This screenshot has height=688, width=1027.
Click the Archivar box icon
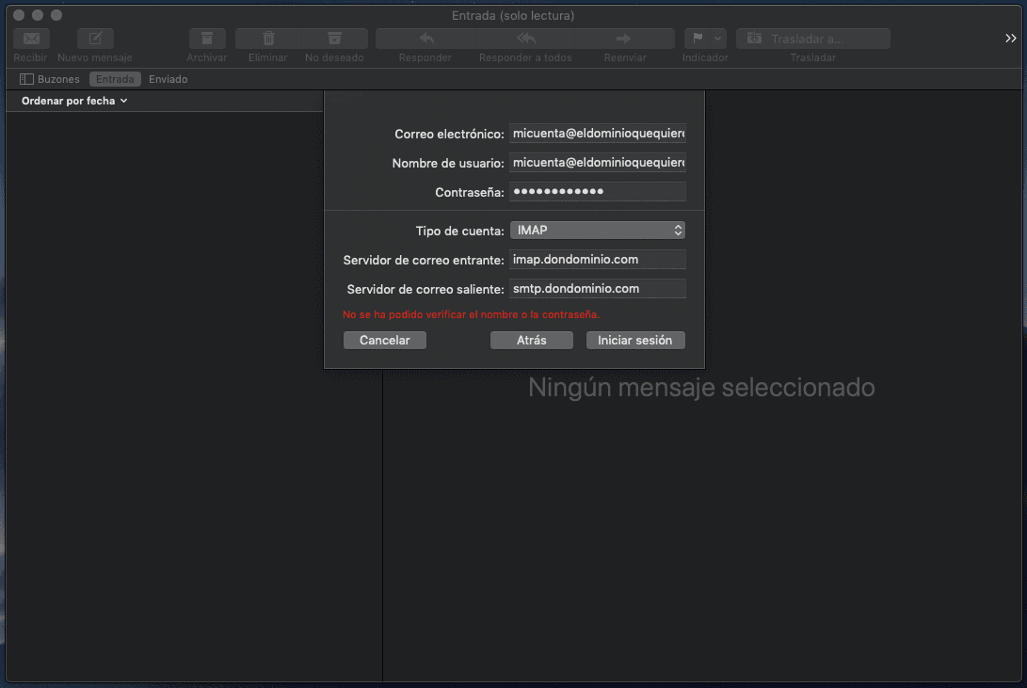(207, 39)
